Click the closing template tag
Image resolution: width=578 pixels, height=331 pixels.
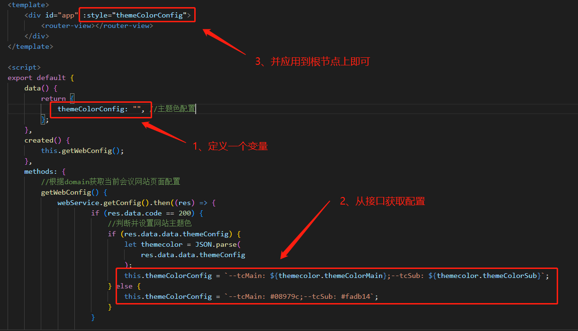tap(30, 46)
